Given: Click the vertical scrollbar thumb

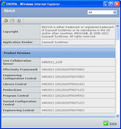Looking at the screenshot, I should (x=117, y=34).
